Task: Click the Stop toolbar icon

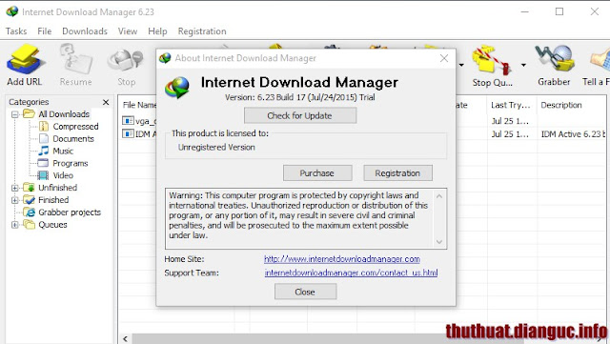Action: [x=126, y=65]
